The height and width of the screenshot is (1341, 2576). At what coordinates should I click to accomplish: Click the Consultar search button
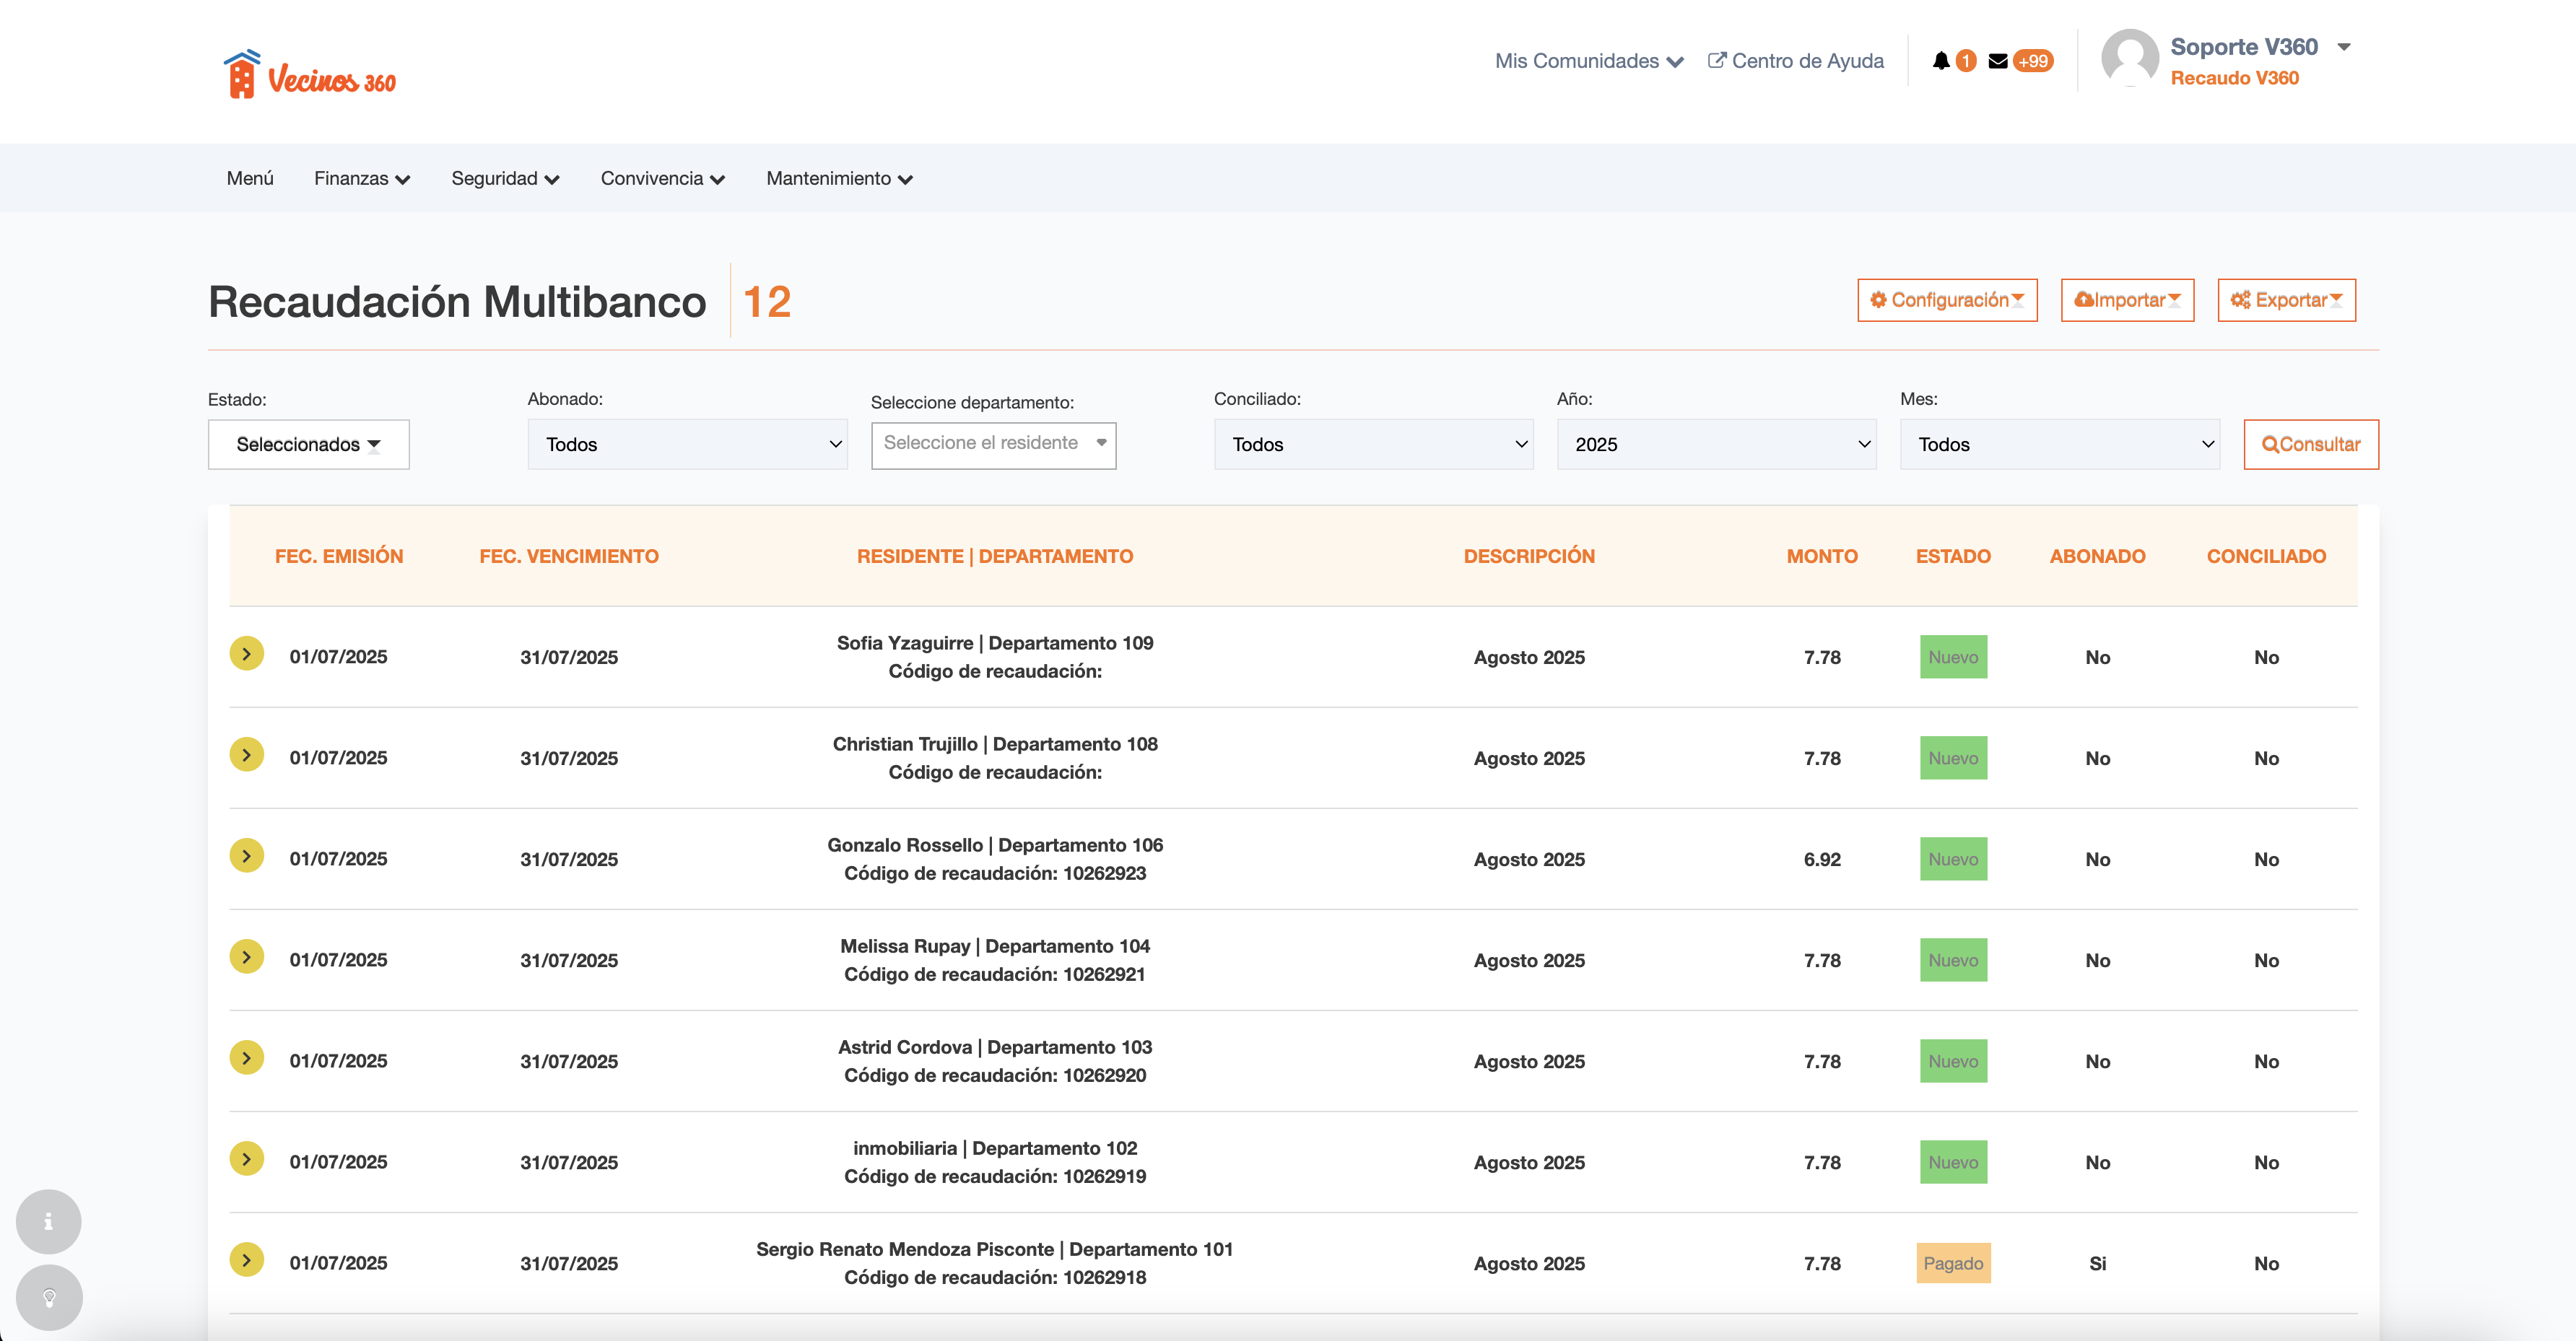coord(2310,444)
